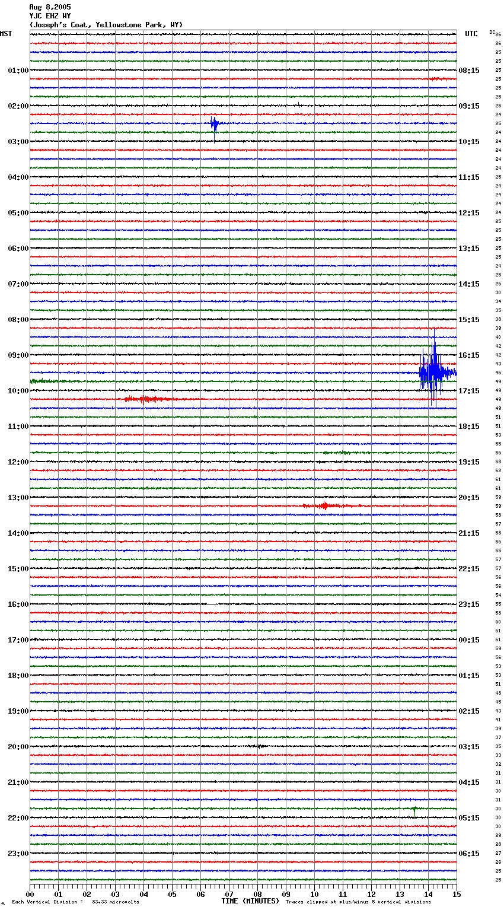Image resolution: width=504 pixels, height=910 pixels.
Task: Click minute tick label "07" on the time axis
Action: [x=229, y=894]
